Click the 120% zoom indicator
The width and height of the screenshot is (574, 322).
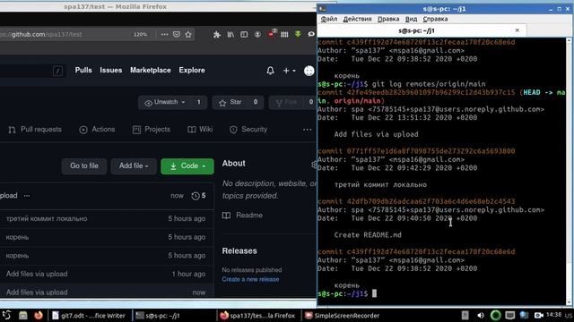click(140, 34)
